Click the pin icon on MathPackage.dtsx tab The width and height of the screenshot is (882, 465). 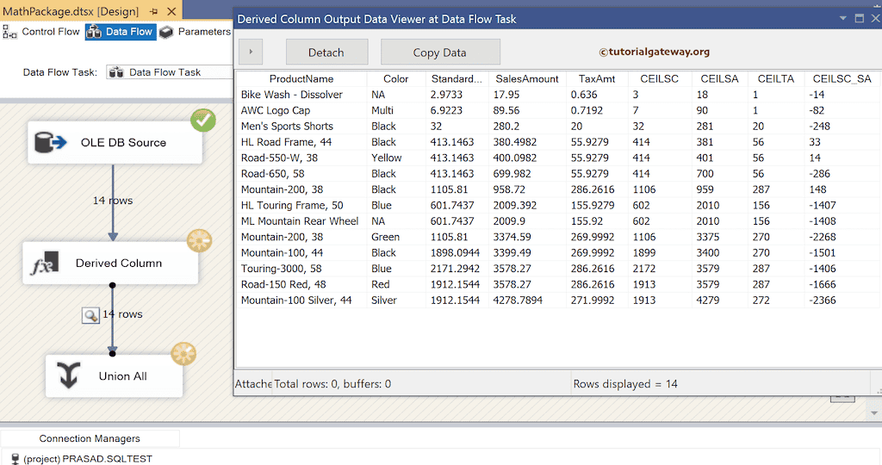click(153, 11)
